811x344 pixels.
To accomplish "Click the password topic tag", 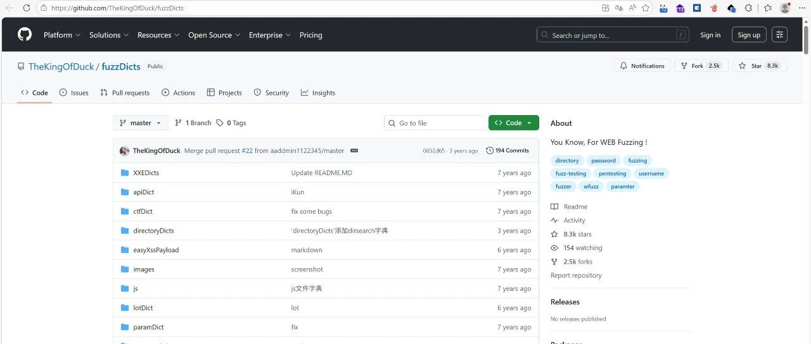I will pos(603,161).
